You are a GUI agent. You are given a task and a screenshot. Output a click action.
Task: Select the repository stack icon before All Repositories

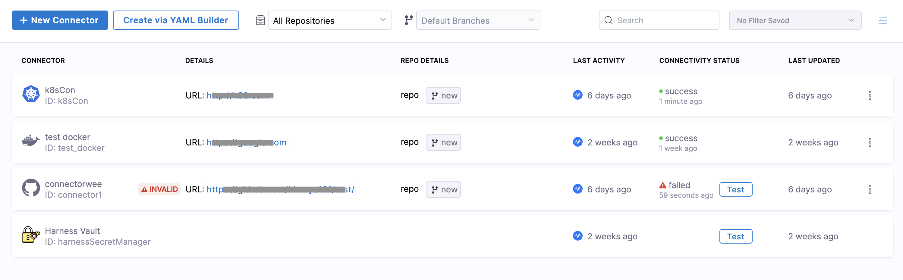pos(260,20)
